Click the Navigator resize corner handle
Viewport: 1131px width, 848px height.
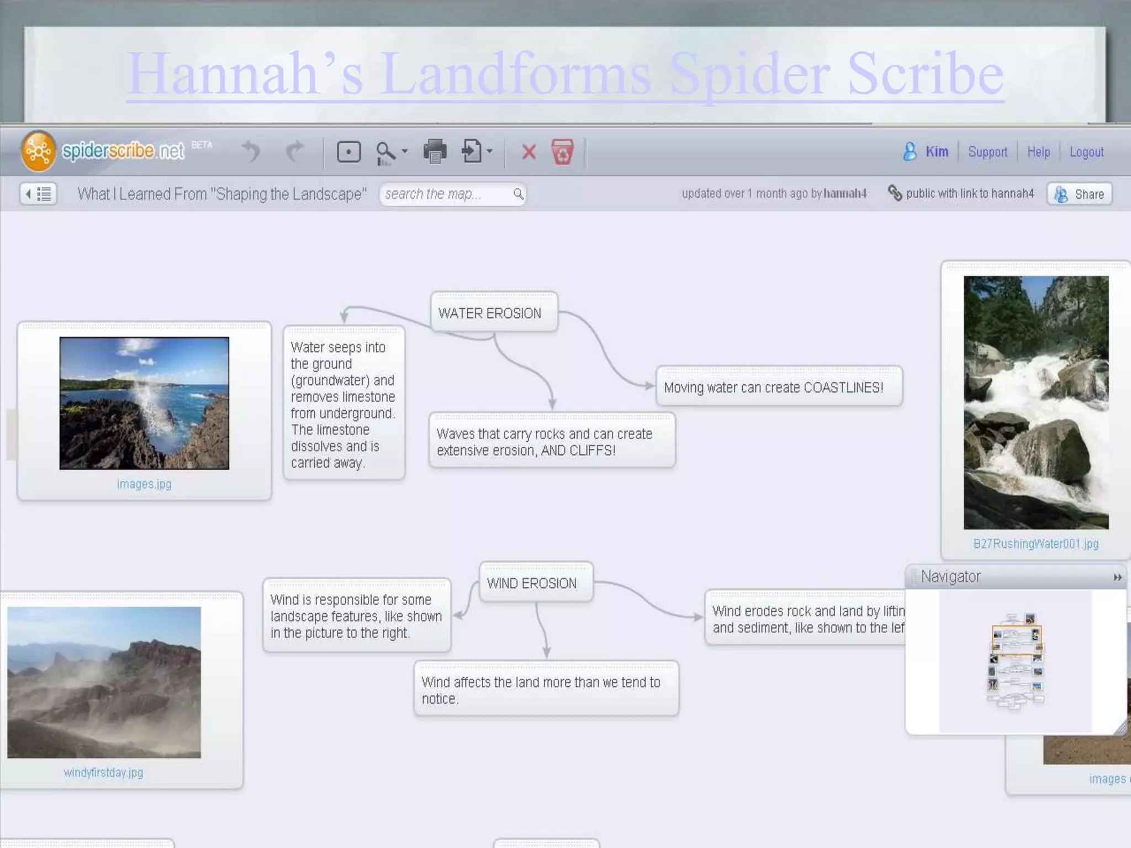[1121, 729]
